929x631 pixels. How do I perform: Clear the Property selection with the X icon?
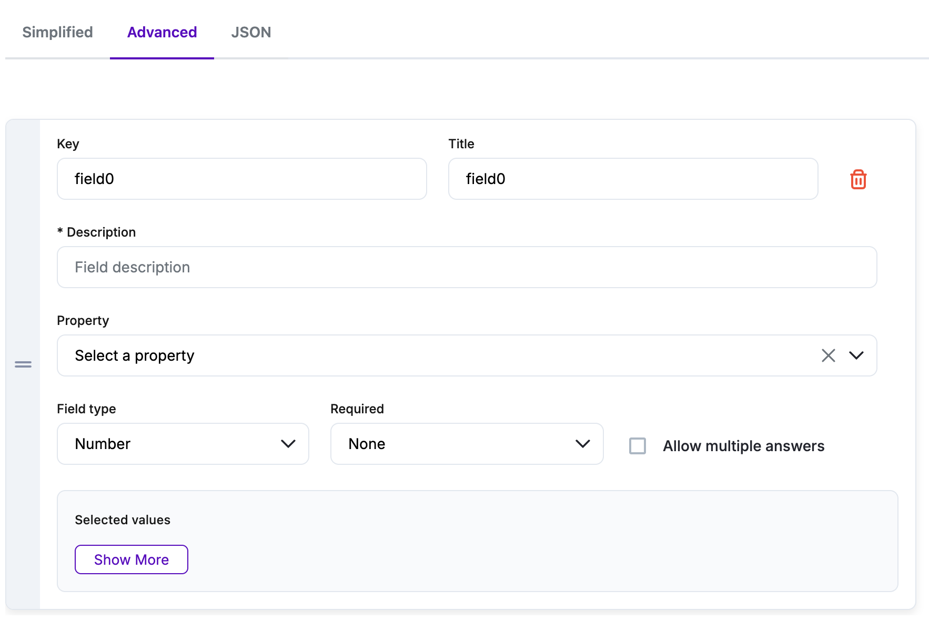point(828,355)
